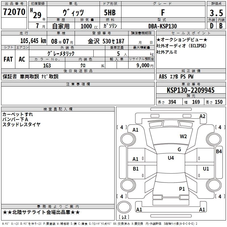
Task: Click standard equipment ABS エアB PS PW
Action: tap(176, 77)
